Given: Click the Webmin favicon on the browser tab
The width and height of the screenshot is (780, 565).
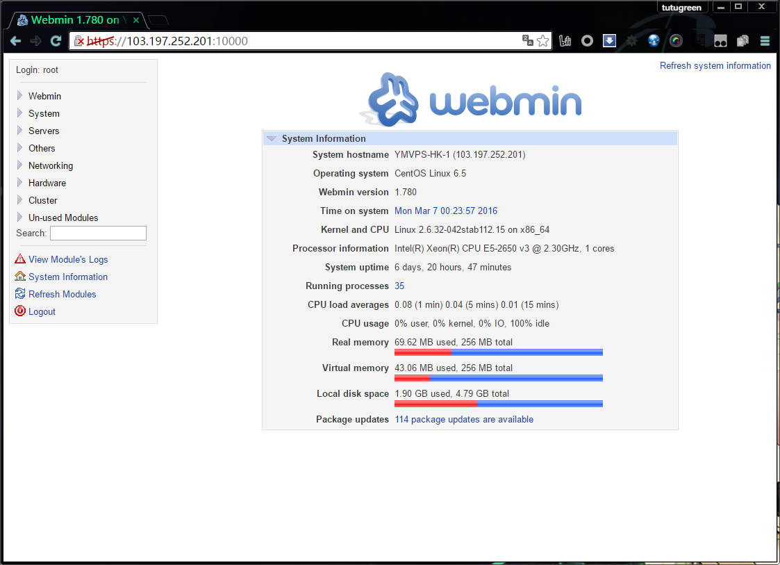Looking at the screenshot, I should point(22,20).
